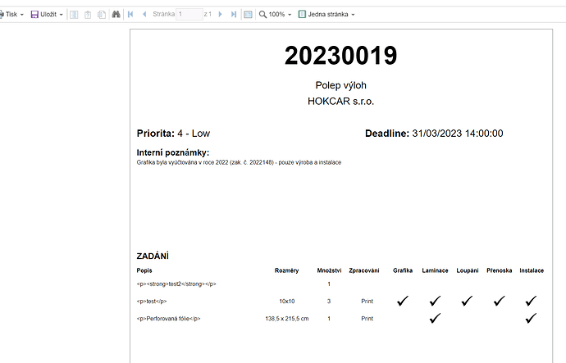Screen dimensions: 566x363
Task: Click the Perforovaná fólie description cell
Action: [169, 319]
